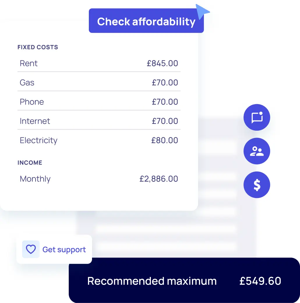This screenshot has width=300, height=303.
Task: Select the people group circular icon
Action: pos(257,151)
